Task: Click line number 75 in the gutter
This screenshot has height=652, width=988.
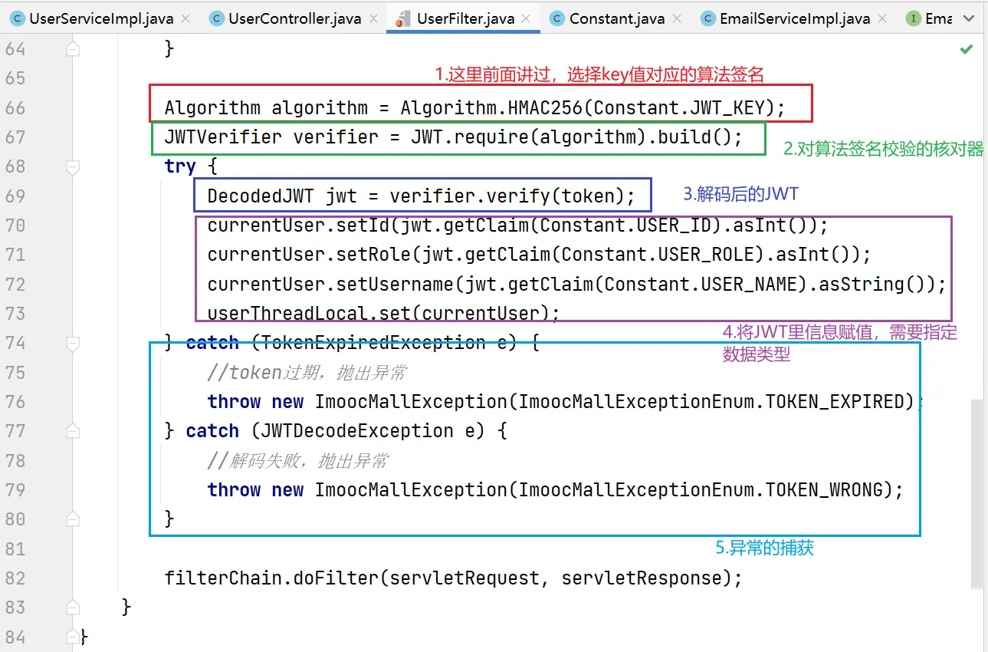Action: click(x=15, y=373)
